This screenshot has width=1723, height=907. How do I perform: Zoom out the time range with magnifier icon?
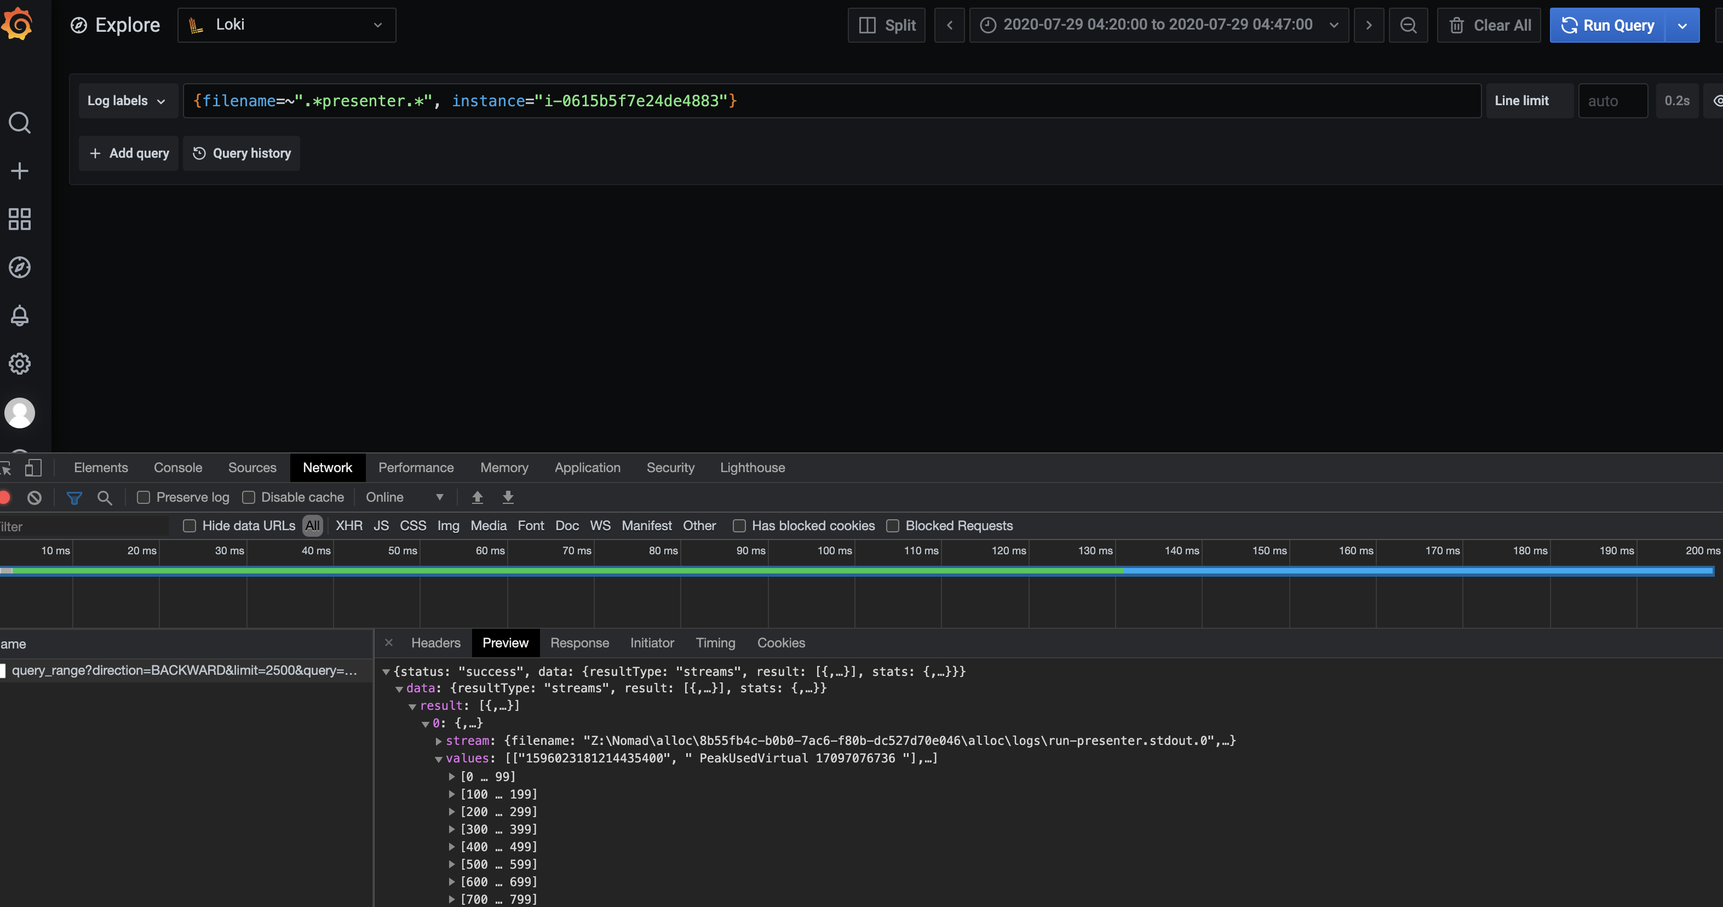(1409, 25)
